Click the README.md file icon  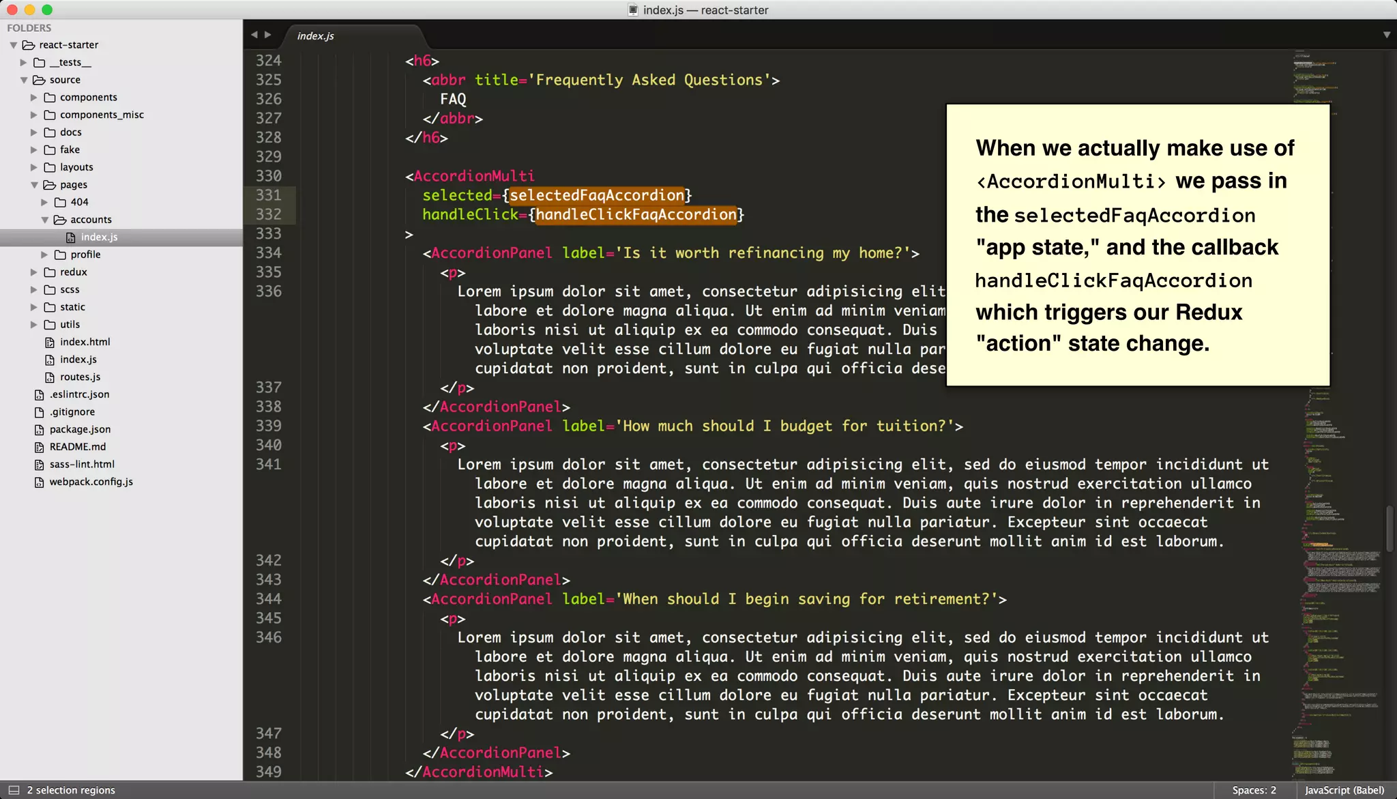(x=40, y=447)
